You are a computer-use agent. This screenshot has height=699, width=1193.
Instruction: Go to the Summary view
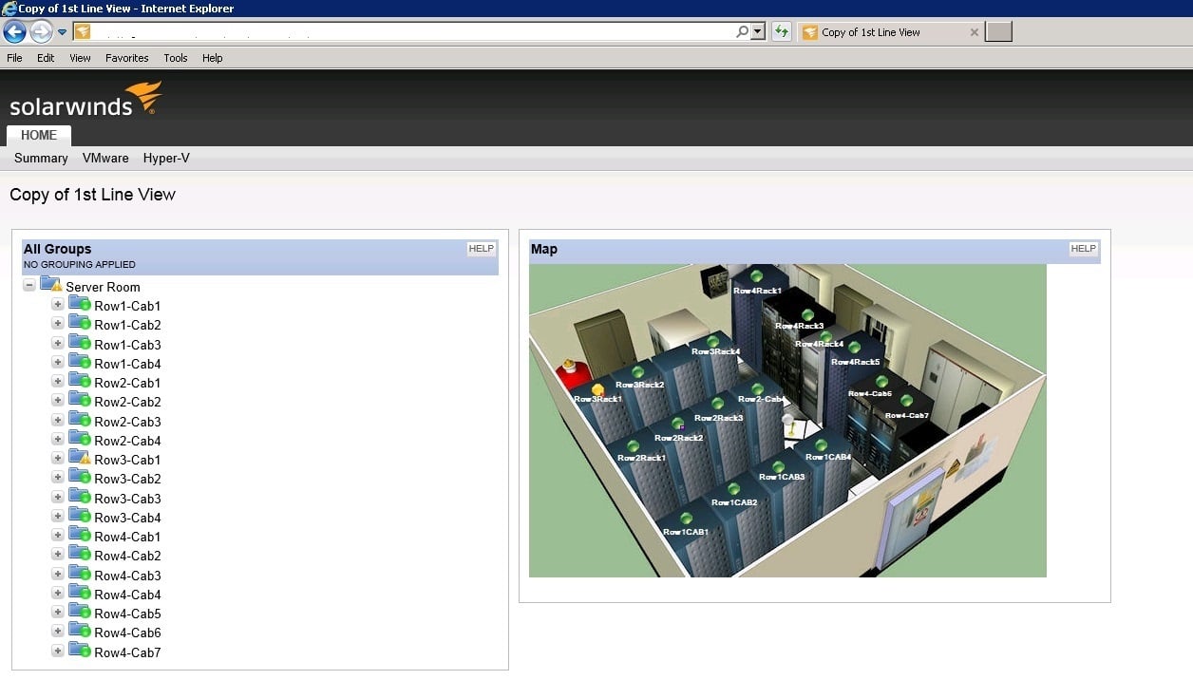tap(41, 159)
